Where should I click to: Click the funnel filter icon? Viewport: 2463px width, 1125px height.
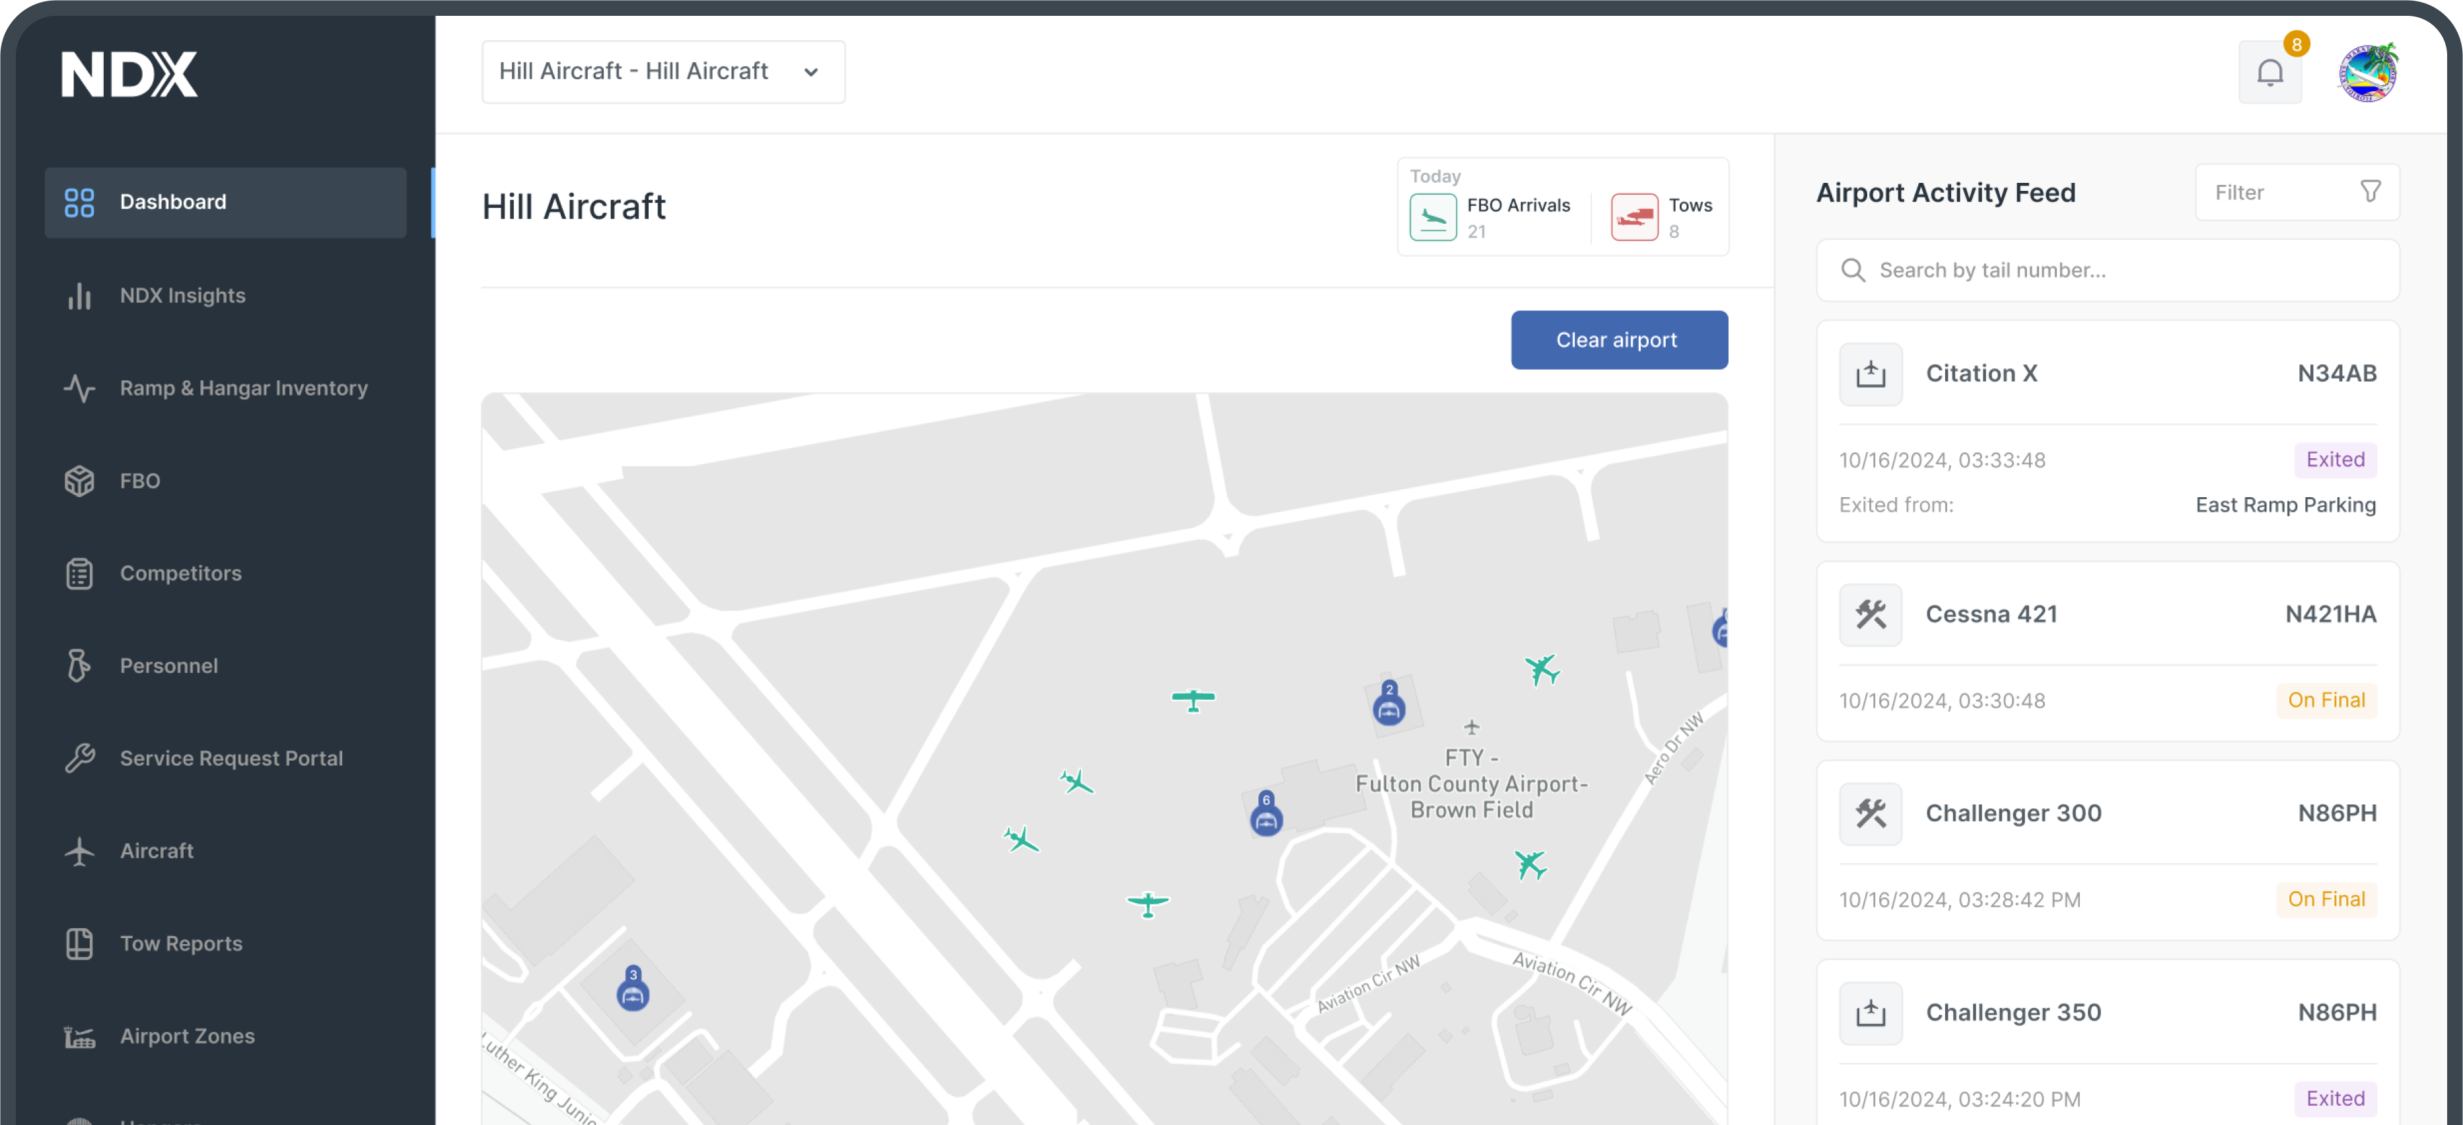(x=2371, y=192)
